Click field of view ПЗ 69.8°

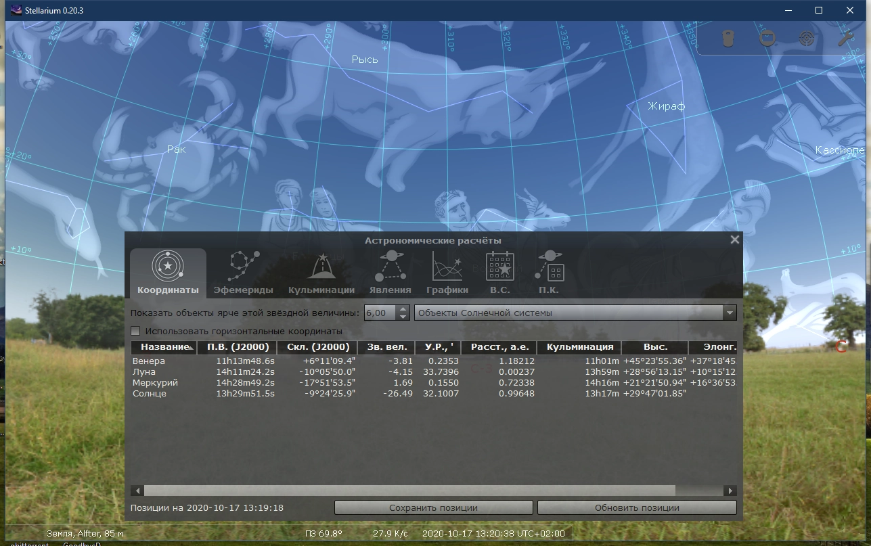[x=324, y=533]
